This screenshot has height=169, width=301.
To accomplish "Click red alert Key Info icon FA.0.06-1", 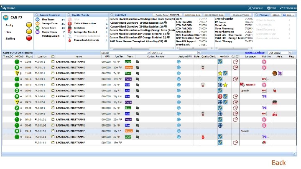I will click(x=220, y=96).
